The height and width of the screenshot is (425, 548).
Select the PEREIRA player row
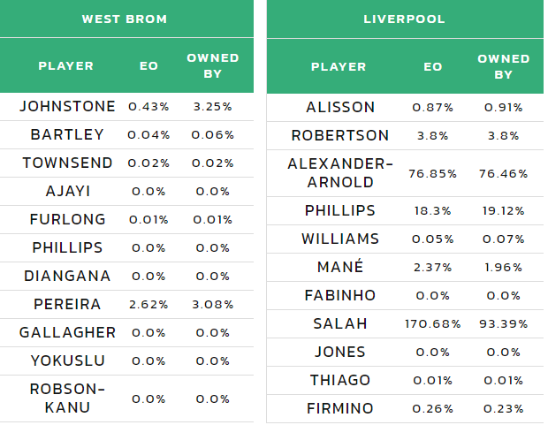(126, 304)
